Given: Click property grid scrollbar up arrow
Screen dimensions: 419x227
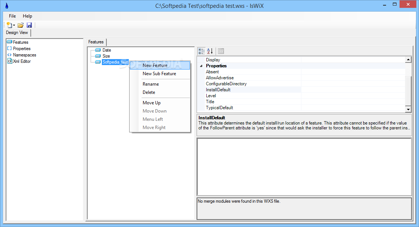Looking at the screenshot, I should (x=408, y=60).
